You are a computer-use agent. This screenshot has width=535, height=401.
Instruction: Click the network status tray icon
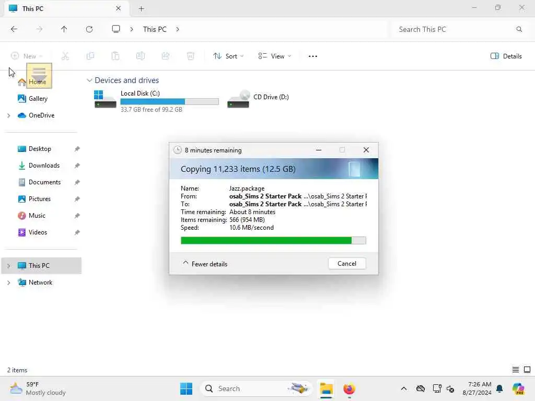pyautogui.click(x=436, y=388)
